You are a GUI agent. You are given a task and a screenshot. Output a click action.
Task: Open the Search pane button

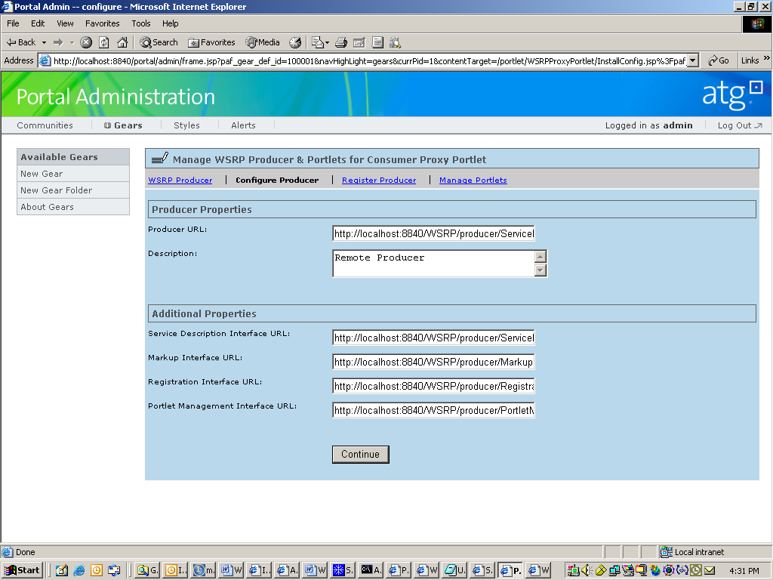[159, 42]
